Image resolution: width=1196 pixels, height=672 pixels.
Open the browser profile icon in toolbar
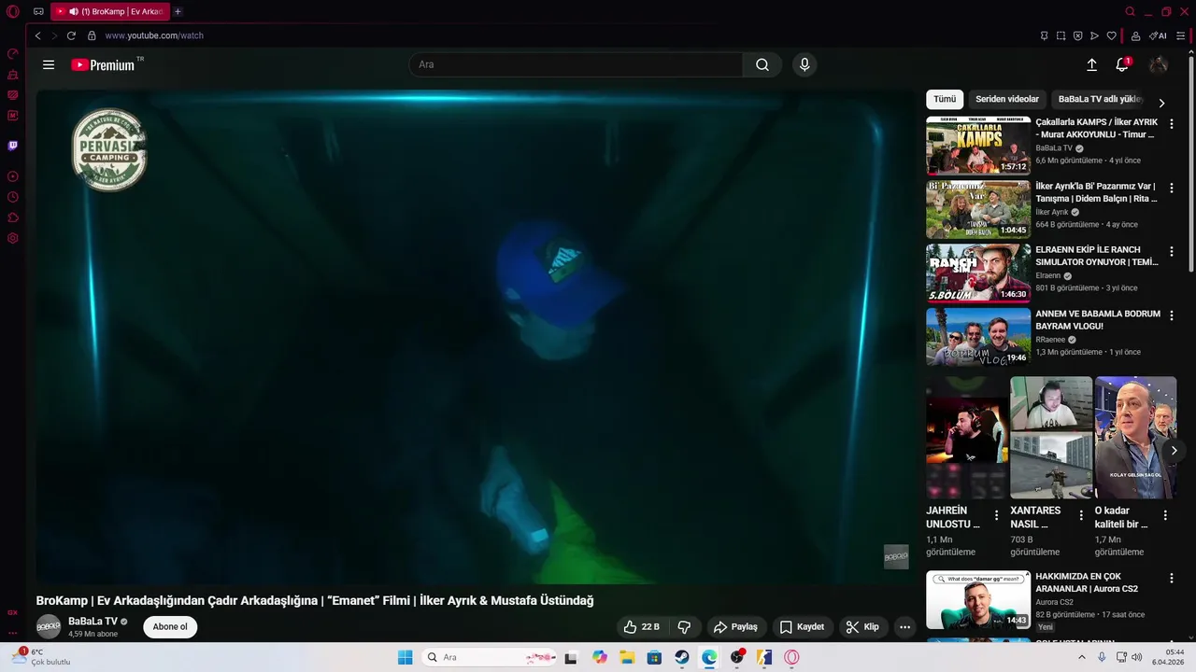(x=1136, y=35)
